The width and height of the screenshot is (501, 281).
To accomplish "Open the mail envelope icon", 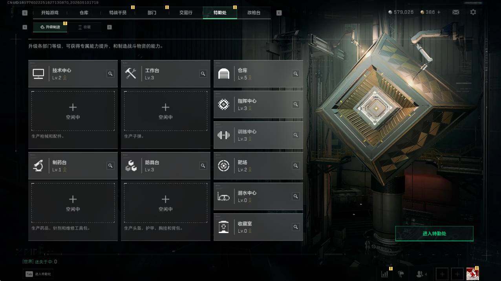I will point(455,12).
